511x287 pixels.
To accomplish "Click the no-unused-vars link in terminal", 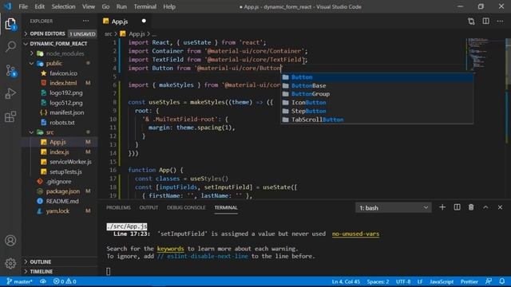I will pos(355,234).
